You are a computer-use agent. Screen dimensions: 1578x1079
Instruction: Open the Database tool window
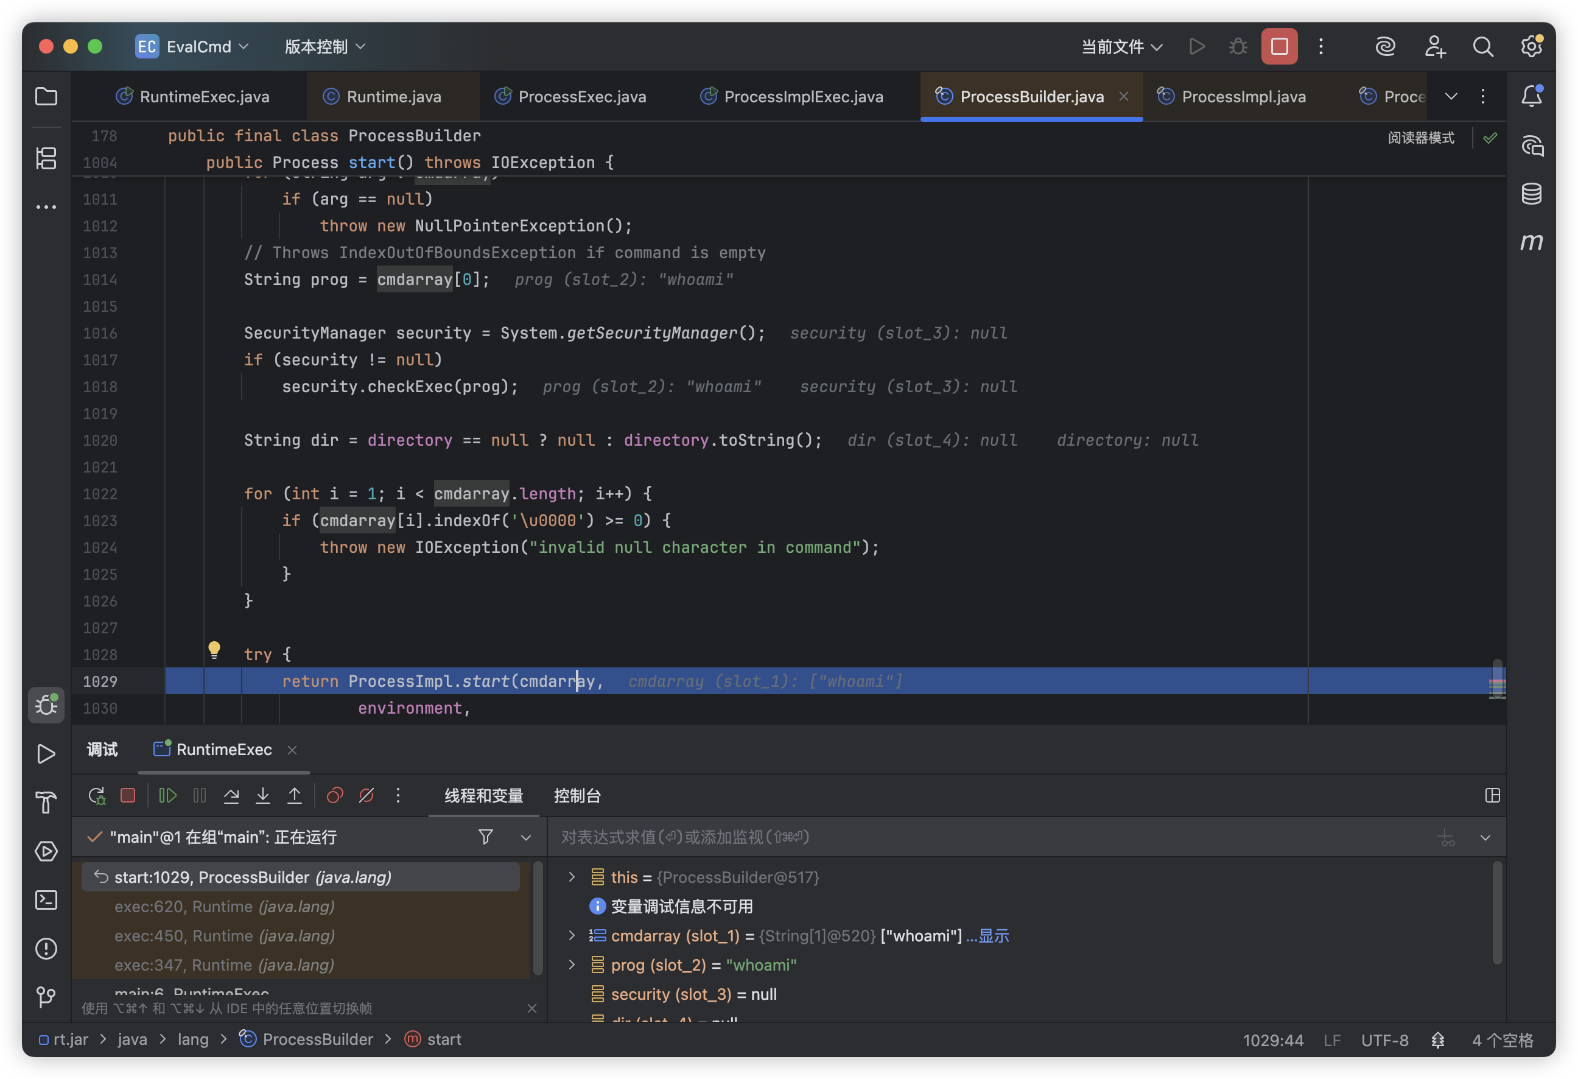click(x=1532, y=194)
